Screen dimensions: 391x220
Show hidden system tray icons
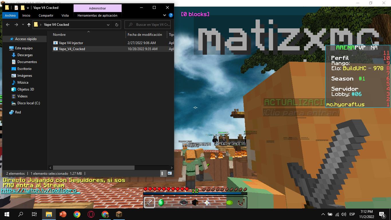(x=323, y=214)
